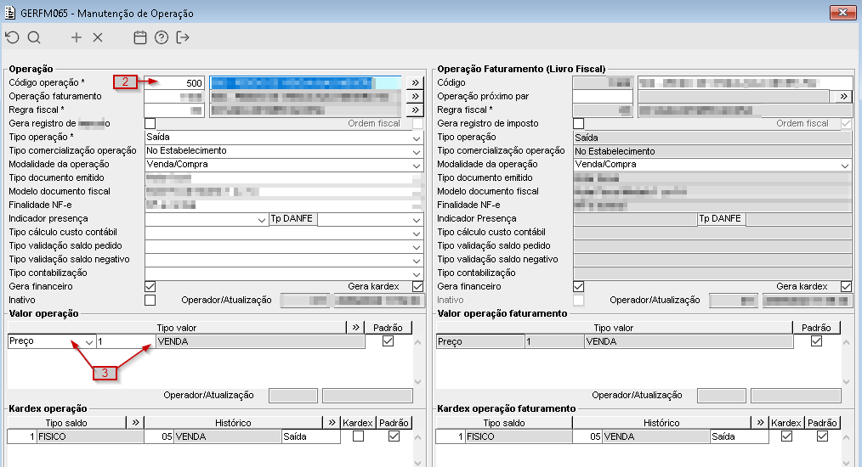Click » button next to Histórico in Kardex operação faturamento
The width and height of the screenshot is (862, 467).
(x=760, y=423)
